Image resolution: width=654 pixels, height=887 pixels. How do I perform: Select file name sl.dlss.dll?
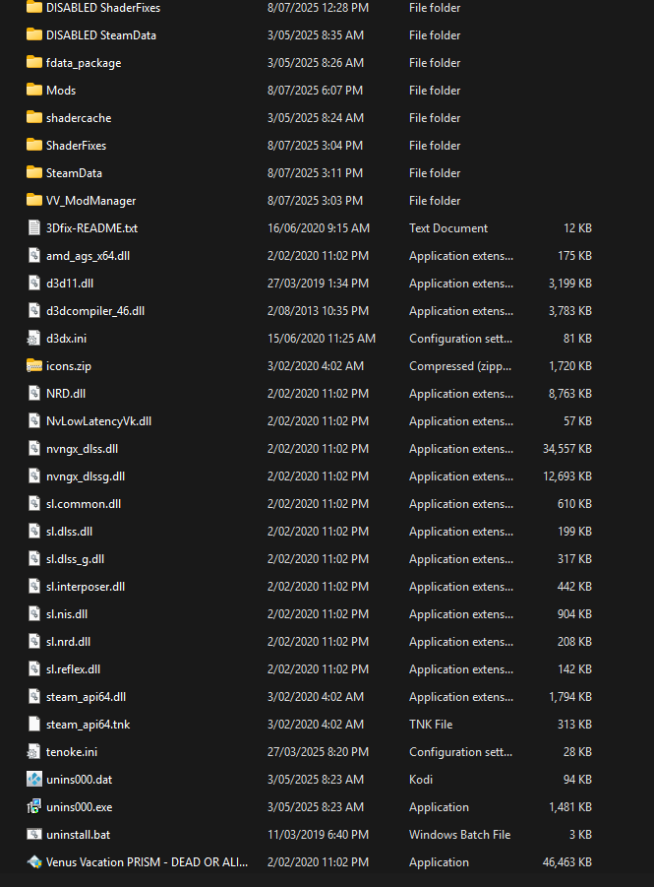tap(70, 532)
